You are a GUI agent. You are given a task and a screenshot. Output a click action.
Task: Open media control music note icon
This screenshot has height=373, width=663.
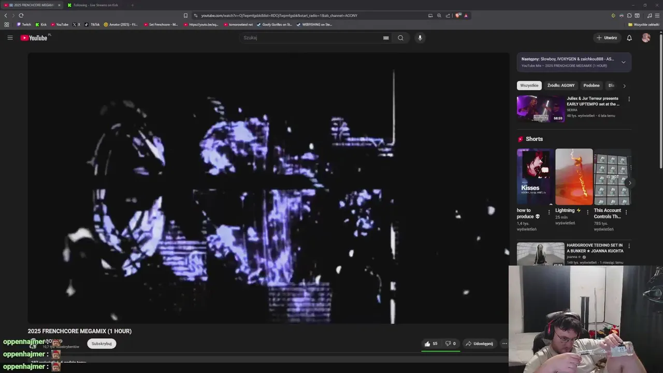[x=650, y=16]
